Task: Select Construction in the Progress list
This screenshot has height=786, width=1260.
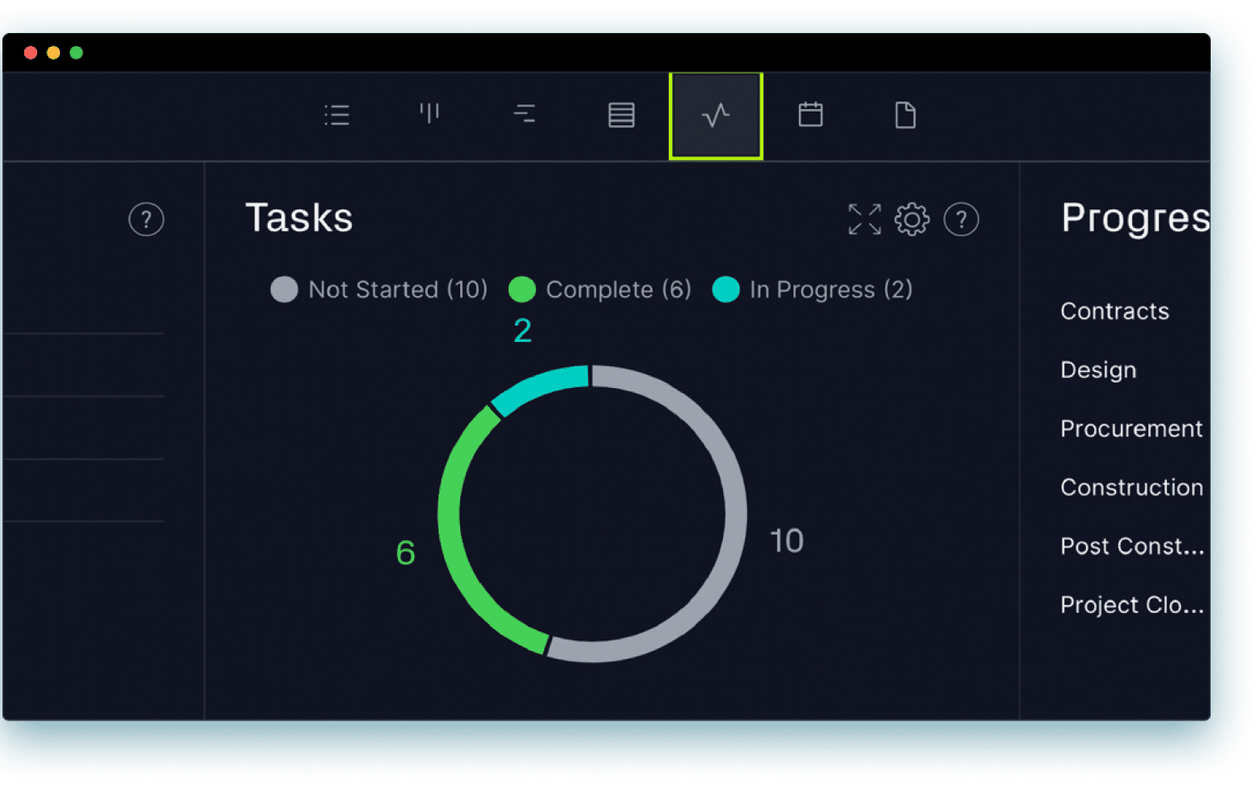Action: [x=1131, y=487]
